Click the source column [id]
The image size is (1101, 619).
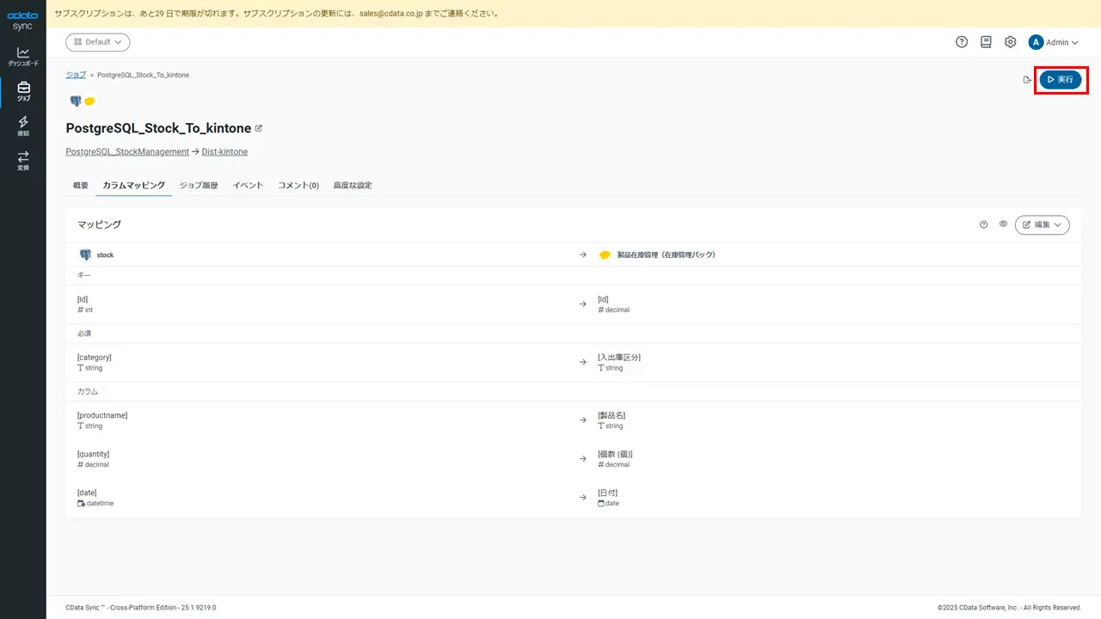83,299
